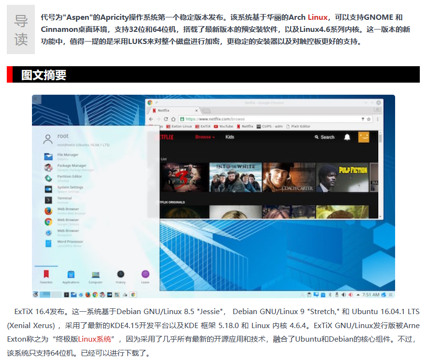
Task: Click the red Linux link in the intro
Action: click(x=317, y=17)
